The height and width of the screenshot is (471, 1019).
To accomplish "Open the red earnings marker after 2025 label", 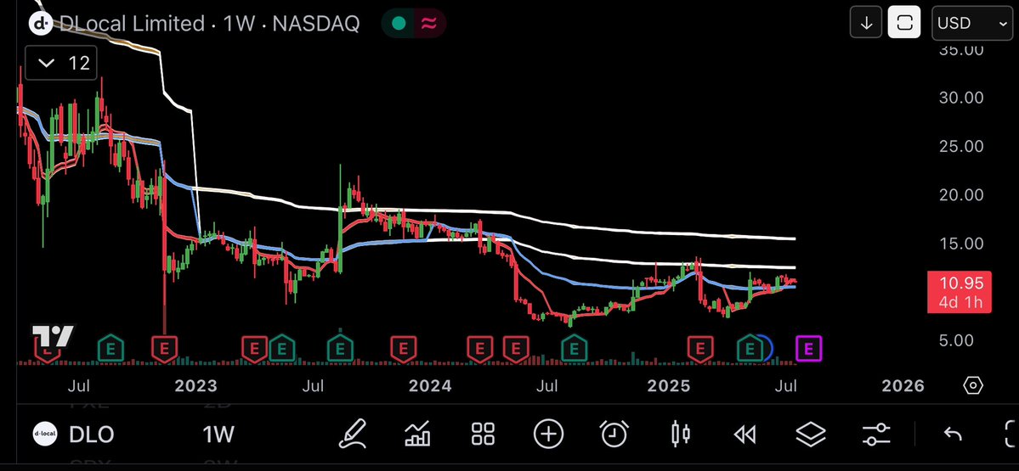I will [x=700, y=349].
